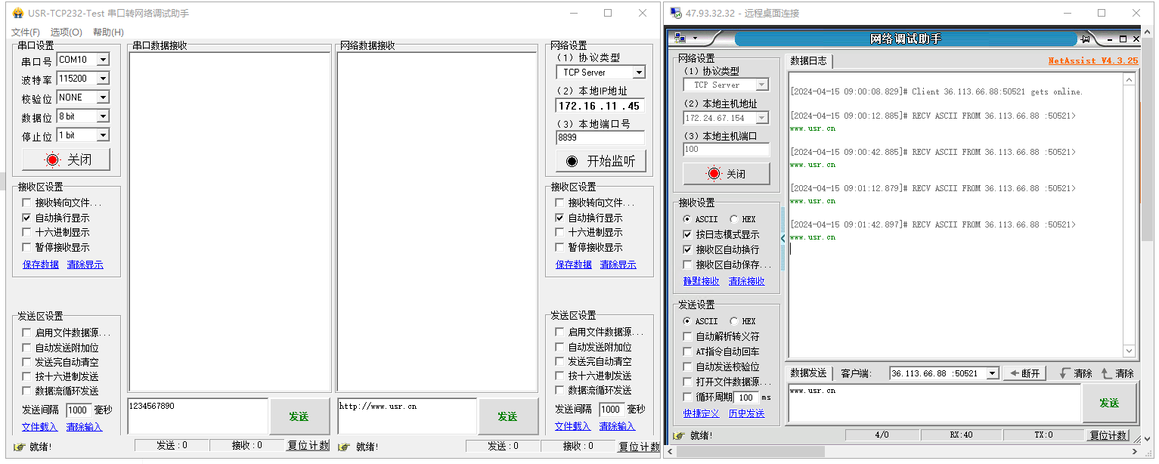Click the pin icon in NetAssist title bar
This screenshot has height=464, width=1159.
[x=1086, y=39]
